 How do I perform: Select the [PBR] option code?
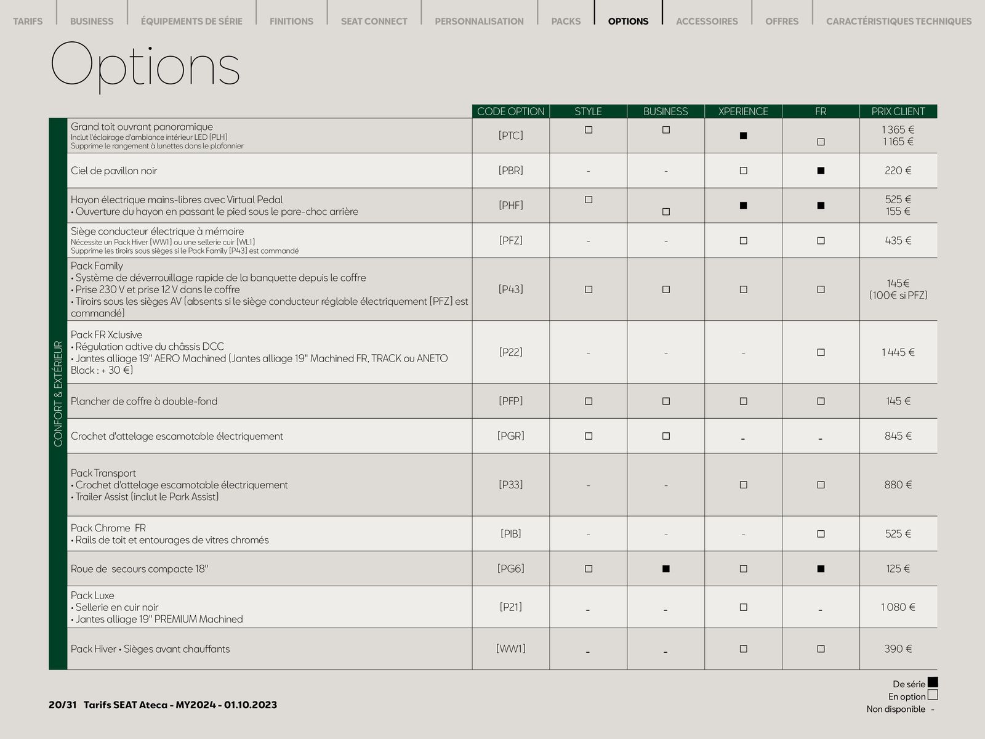tap(511, 171)
